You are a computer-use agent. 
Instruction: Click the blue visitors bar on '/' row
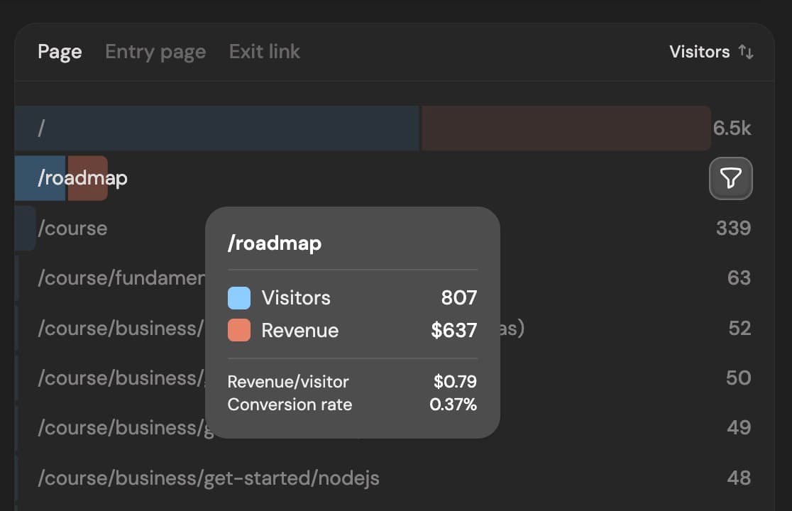pos(217,128)
